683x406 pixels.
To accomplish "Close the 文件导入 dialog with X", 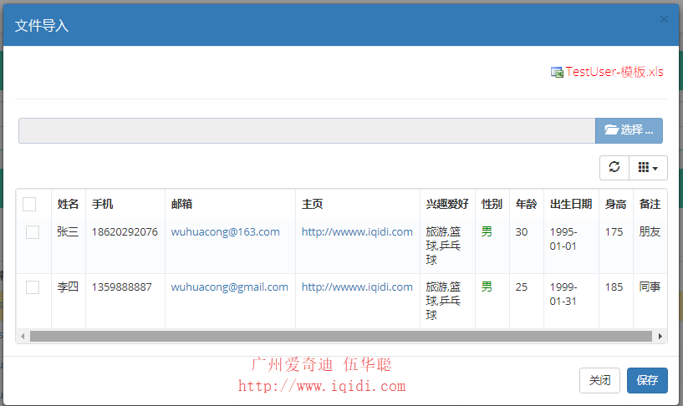I will coord(664,19).
